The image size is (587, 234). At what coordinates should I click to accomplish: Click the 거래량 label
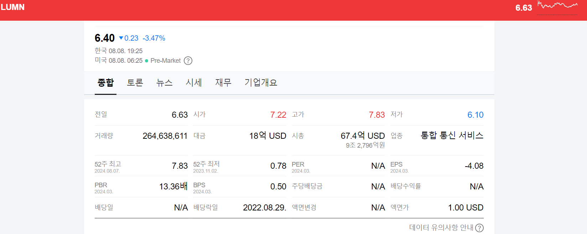tap(104, 136)
